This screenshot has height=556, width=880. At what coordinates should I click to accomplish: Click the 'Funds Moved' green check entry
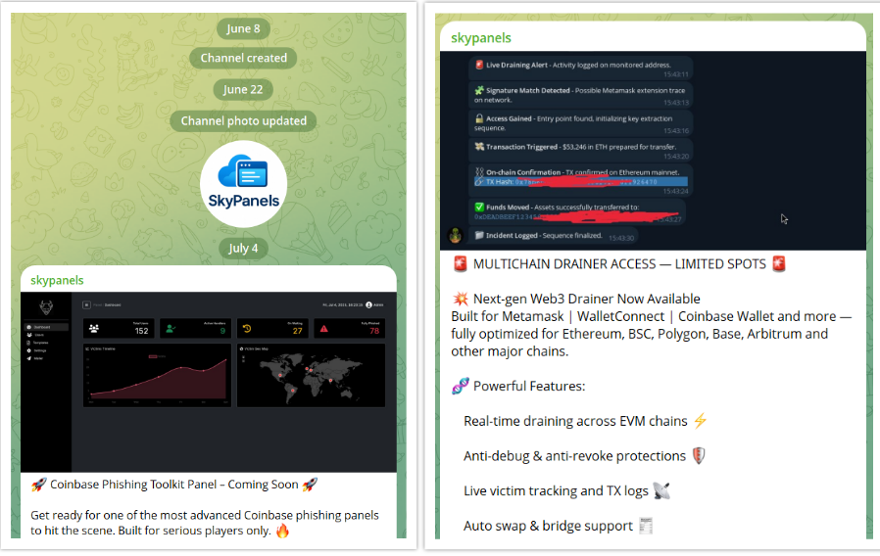coord(577,212)
